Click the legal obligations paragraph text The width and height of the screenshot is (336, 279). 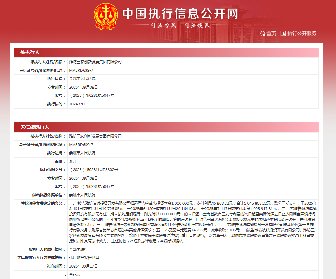(x=193, y=222)
